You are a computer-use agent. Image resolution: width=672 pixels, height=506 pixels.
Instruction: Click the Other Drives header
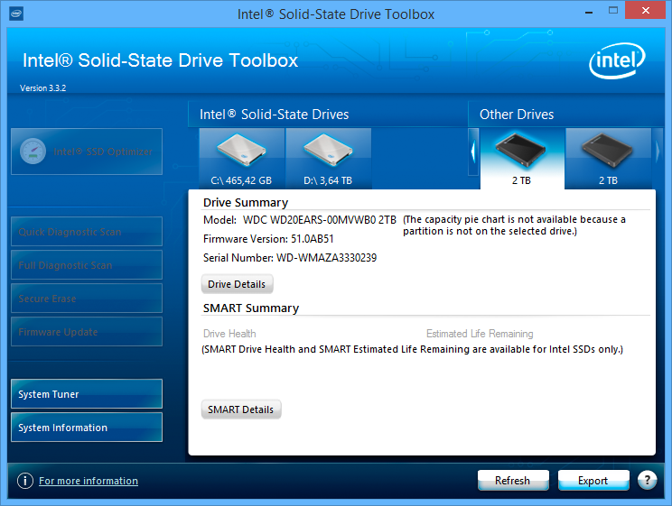(517, 115)
